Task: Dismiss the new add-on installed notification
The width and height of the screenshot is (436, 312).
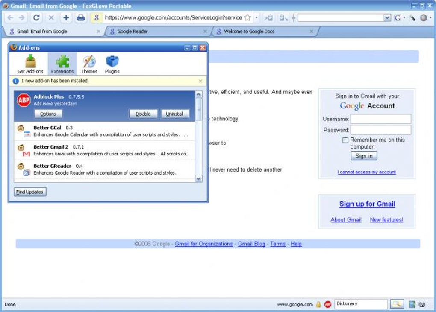Action: point(200,81)
